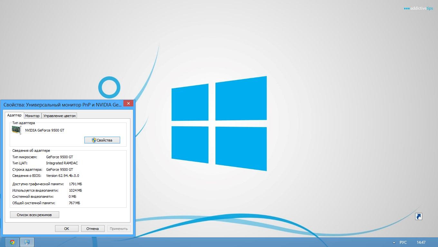Click the graphics adapter card icon
The height and width of the screenshot is (247, 438).
coord(17,130)
